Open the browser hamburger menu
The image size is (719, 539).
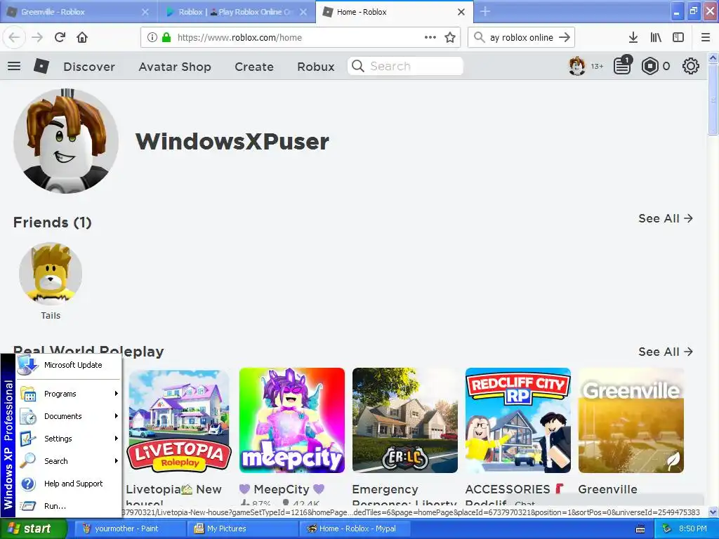tap(706, 37)
